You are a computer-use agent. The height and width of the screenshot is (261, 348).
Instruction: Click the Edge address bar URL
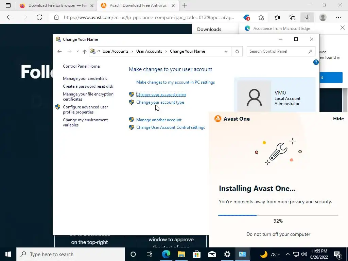(x=149, y=17)
